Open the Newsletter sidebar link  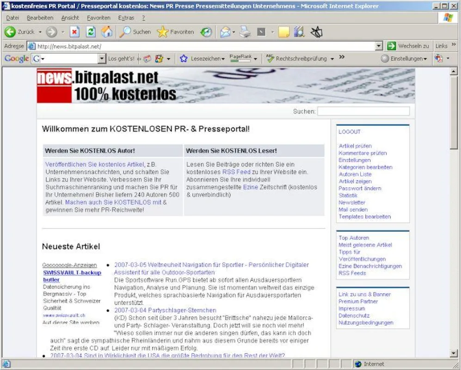352,203
